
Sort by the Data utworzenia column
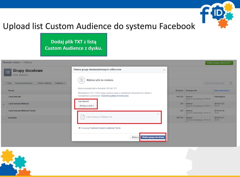[222, 90]
